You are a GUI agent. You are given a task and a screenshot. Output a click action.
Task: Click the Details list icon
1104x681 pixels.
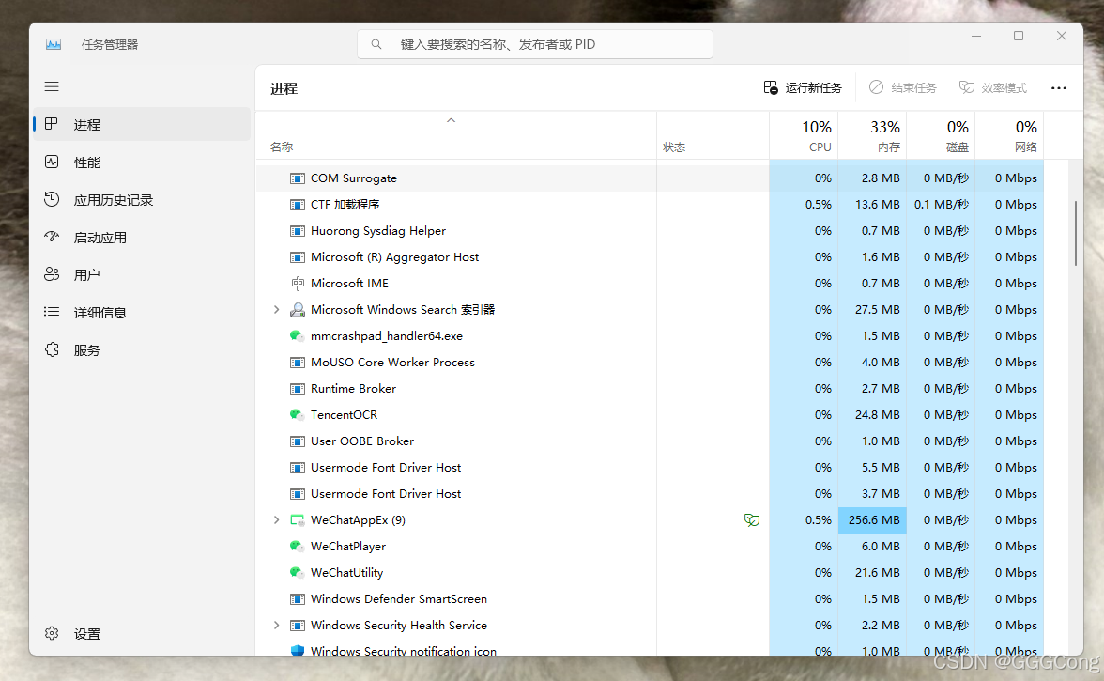pos(52,312)
